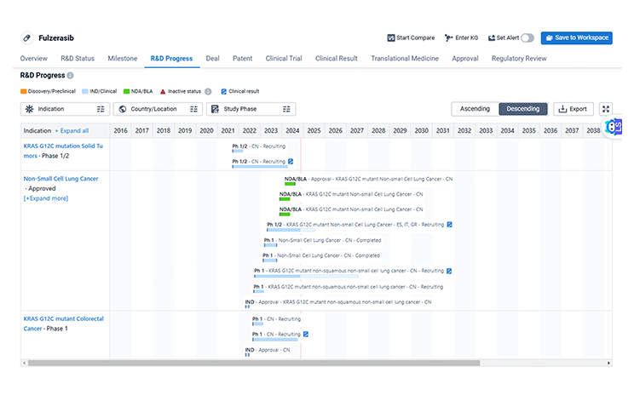The height and width of the screenshot is (401, 640).
Task: Click the Save to Workspace button
Action: 576,37
